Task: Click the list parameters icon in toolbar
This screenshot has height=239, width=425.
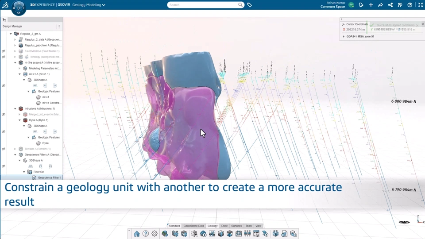Action: click(x=256, y=234)
